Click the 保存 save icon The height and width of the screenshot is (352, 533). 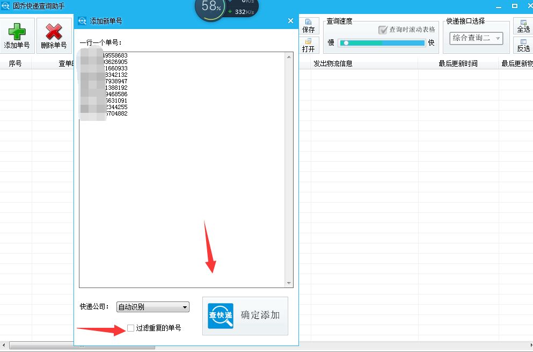point(309,21)
